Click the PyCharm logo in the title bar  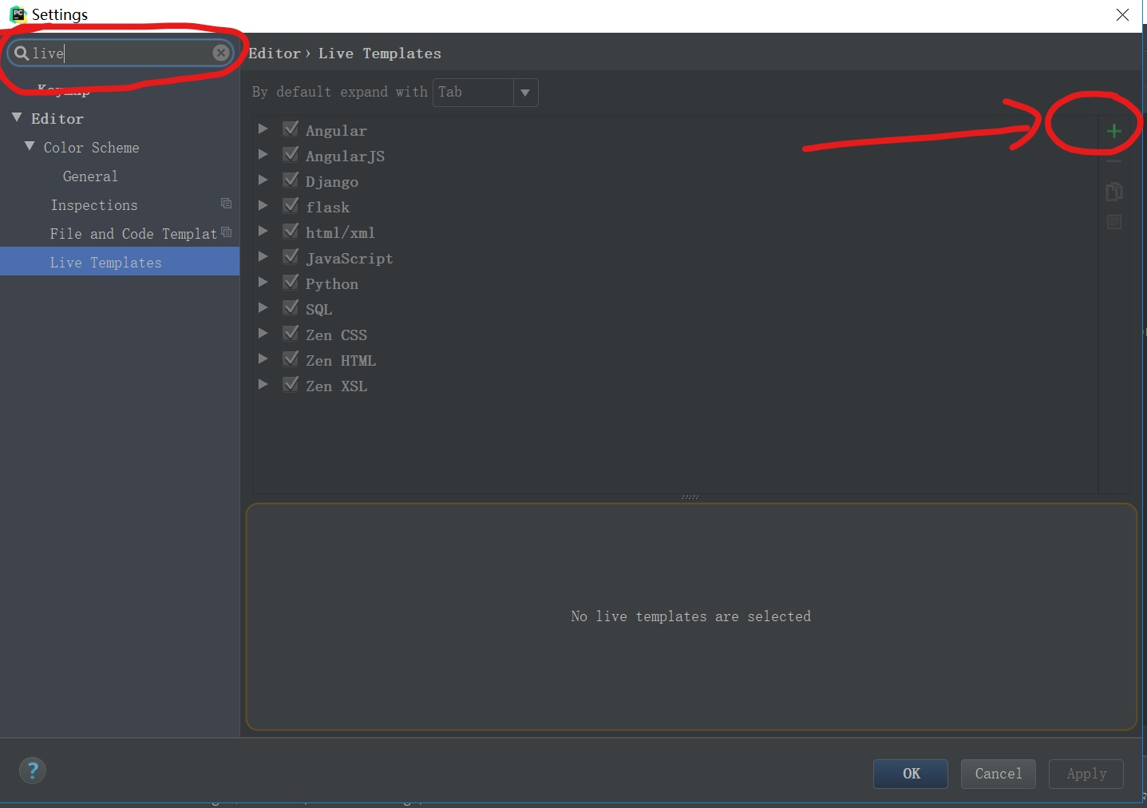point(18,14)
